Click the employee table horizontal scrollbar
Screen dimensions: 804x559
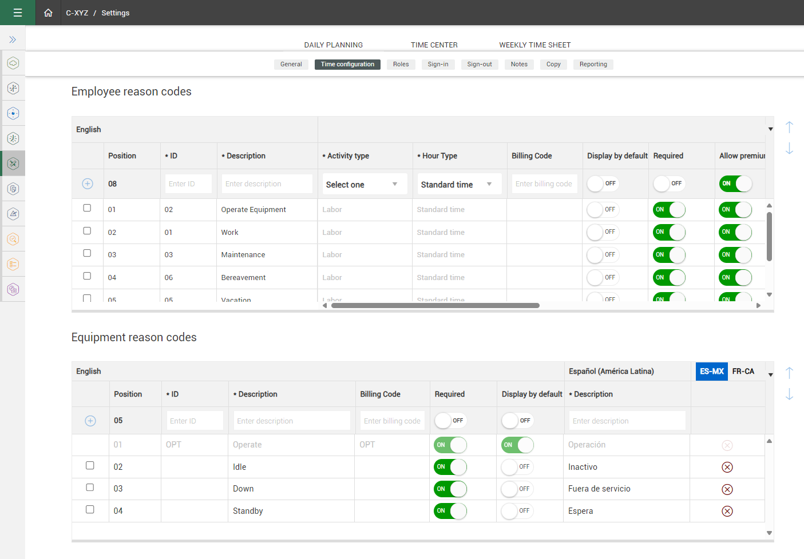coord(435,305)
